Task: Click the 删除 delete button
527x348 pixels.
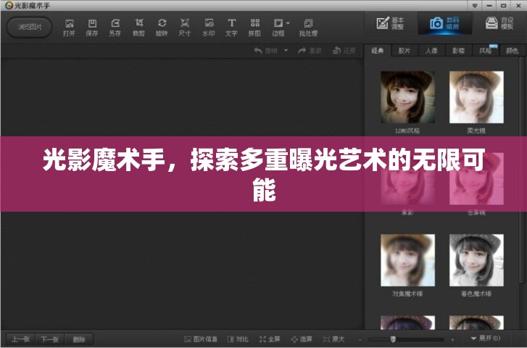Action: 78,339
